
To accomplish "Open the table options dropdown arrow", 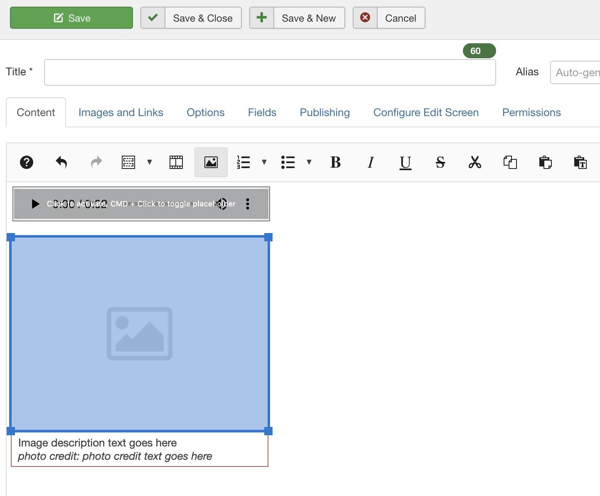I will click(x=150, y=162).
